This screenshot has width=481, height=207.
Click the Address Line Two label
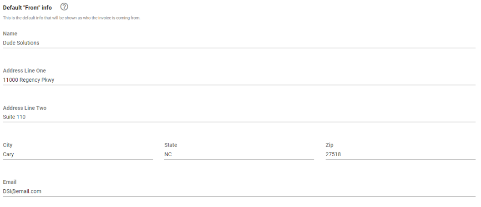pos(25,108)
